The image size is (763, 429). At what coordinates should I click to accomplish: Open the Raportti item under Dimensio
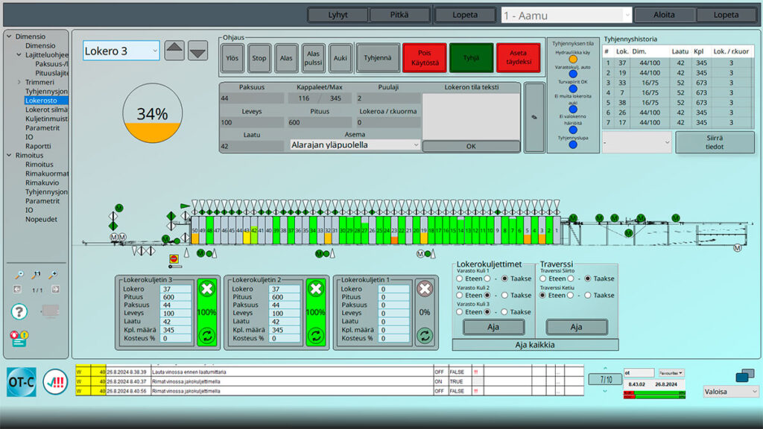[37, 146]
